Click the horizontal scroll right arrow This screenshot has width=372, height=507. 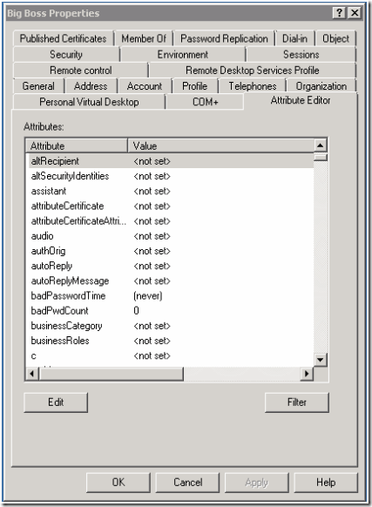coord(307,374)
